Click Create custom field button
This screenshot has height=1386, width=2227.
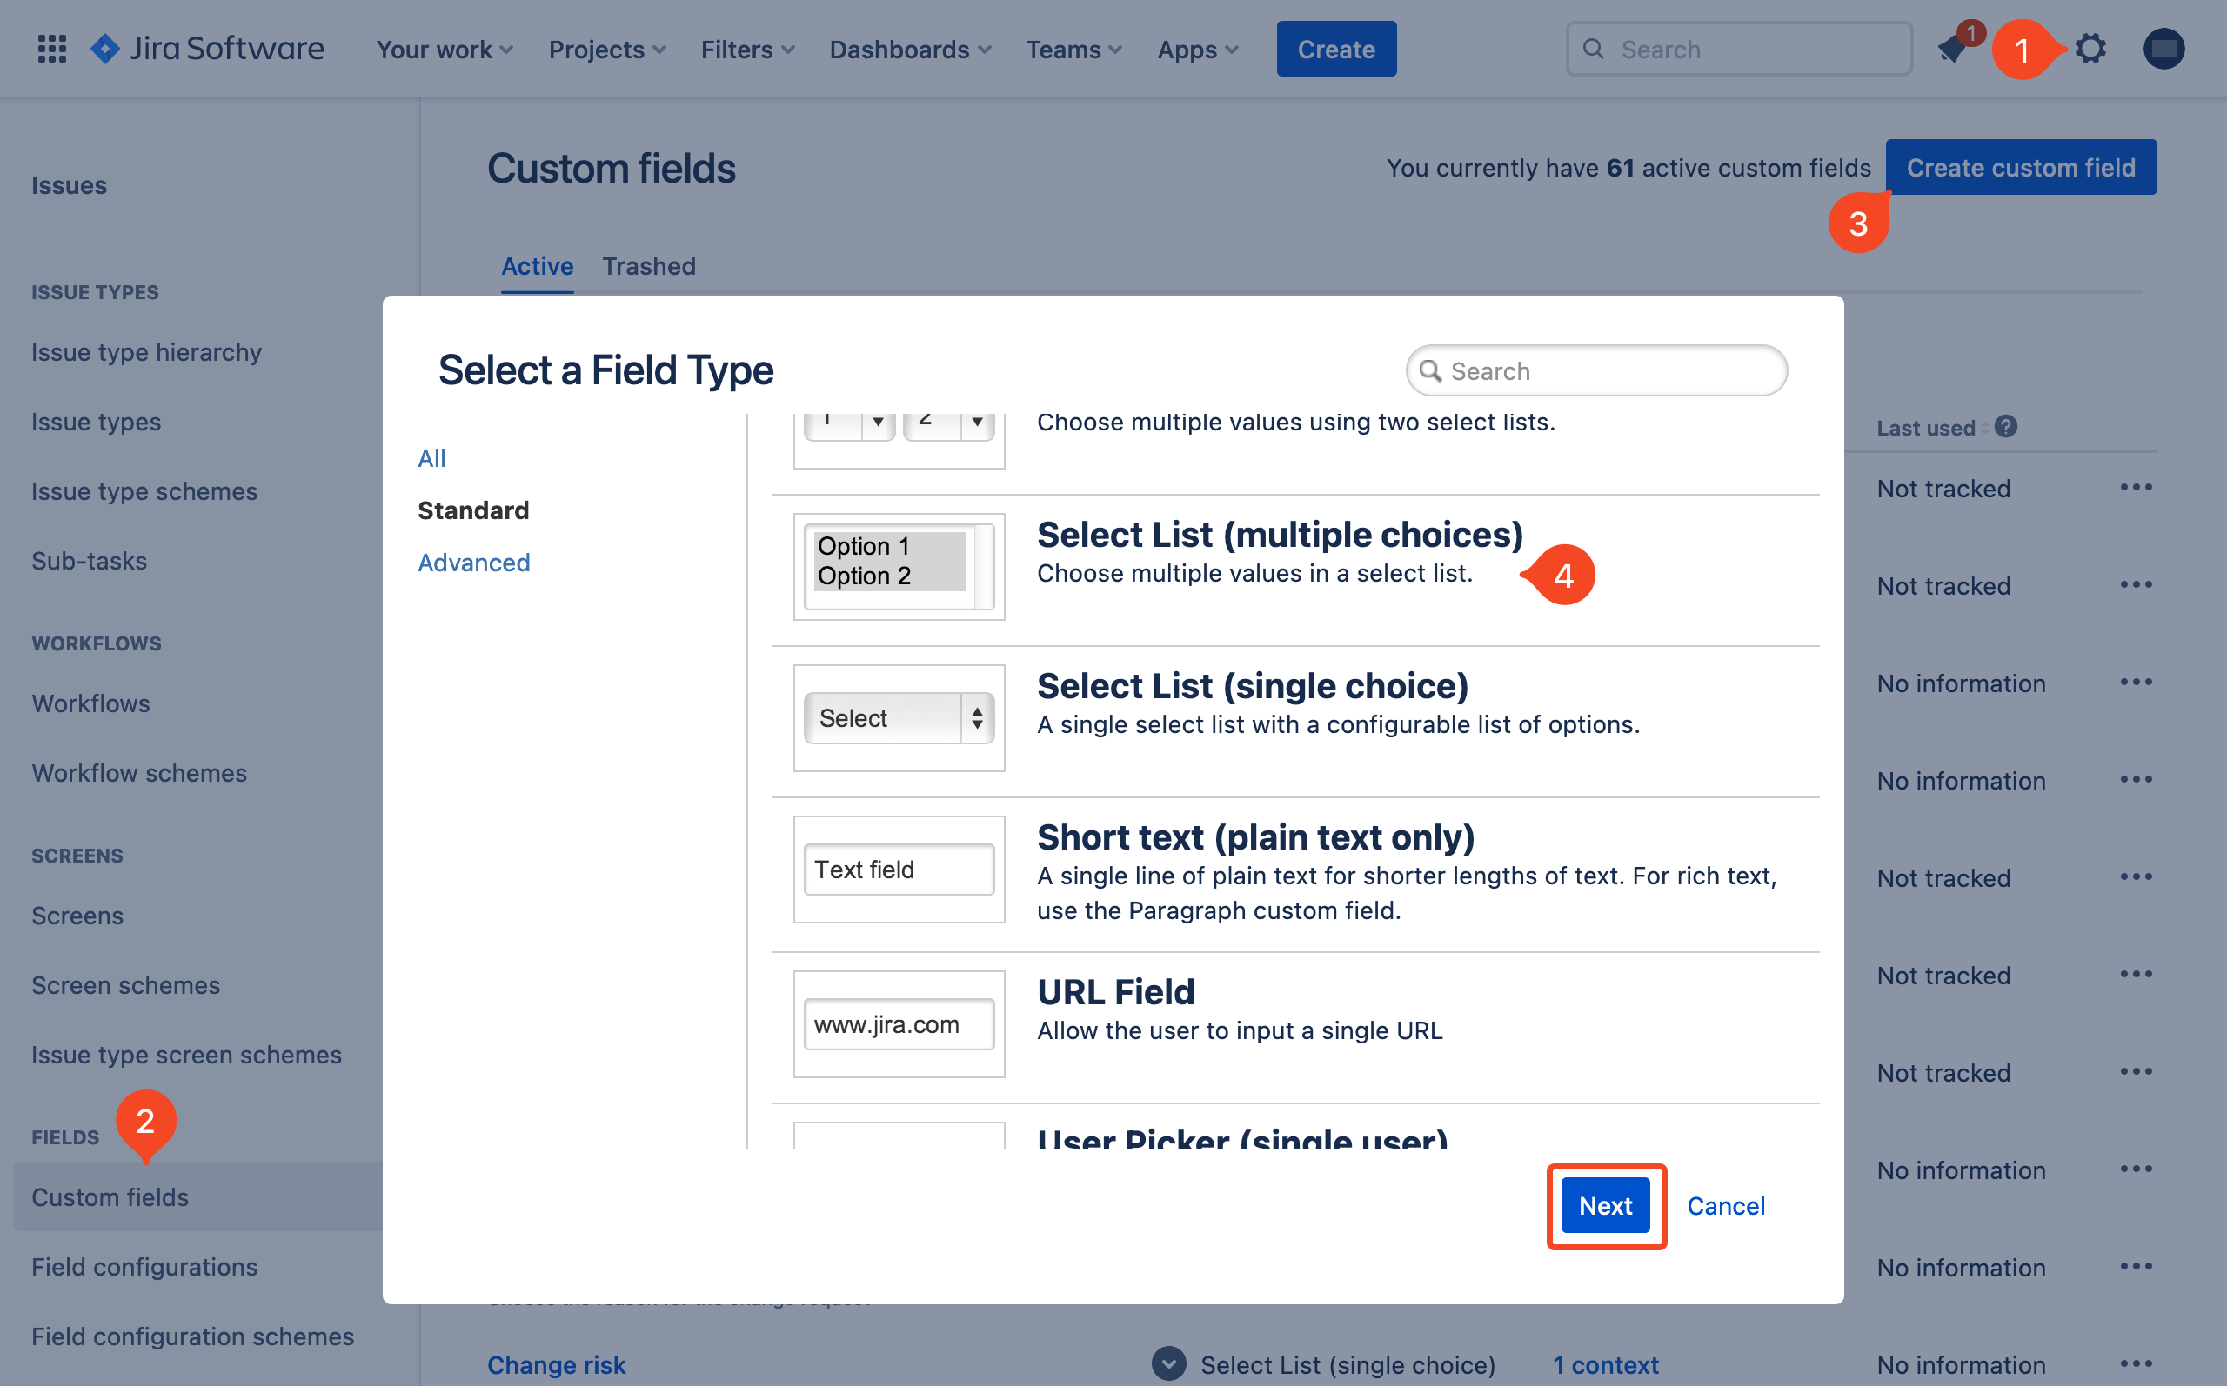[2021, 167]
